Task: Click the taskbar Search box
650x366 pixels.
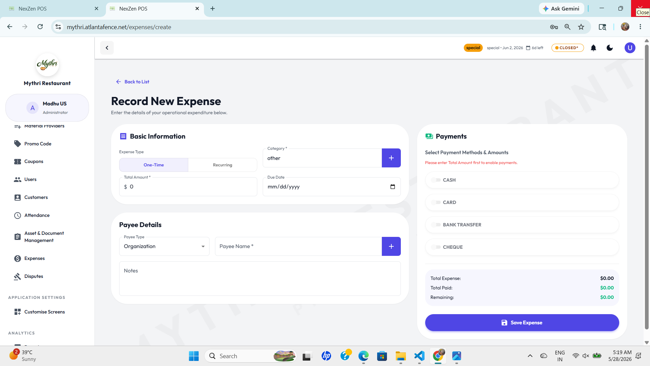Action: click(251, 356)
